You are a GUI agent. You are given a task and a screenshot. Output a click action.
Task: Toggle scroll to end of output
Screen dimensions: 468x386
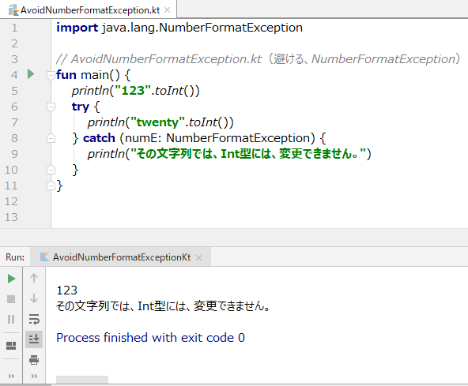pyautogui.click(x=34, y=339)
